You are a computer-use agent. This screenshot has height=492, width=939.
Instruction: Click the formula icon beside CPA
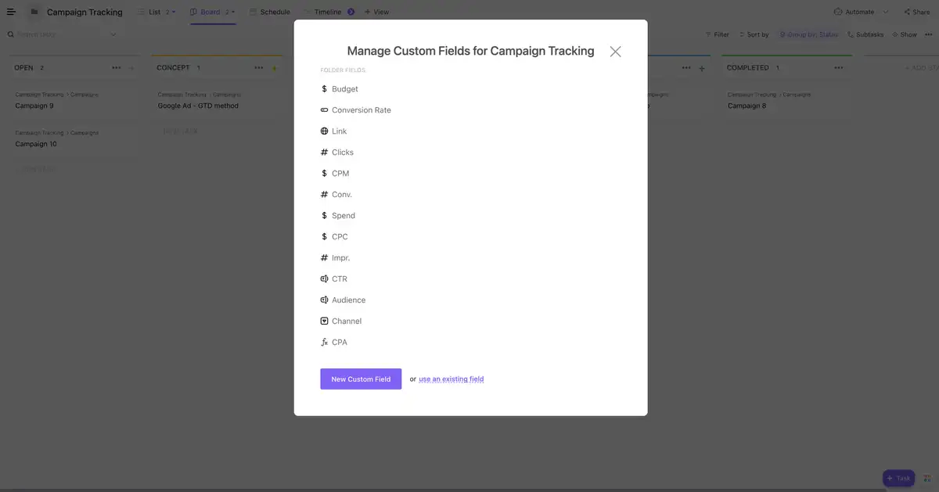(324, 343)
